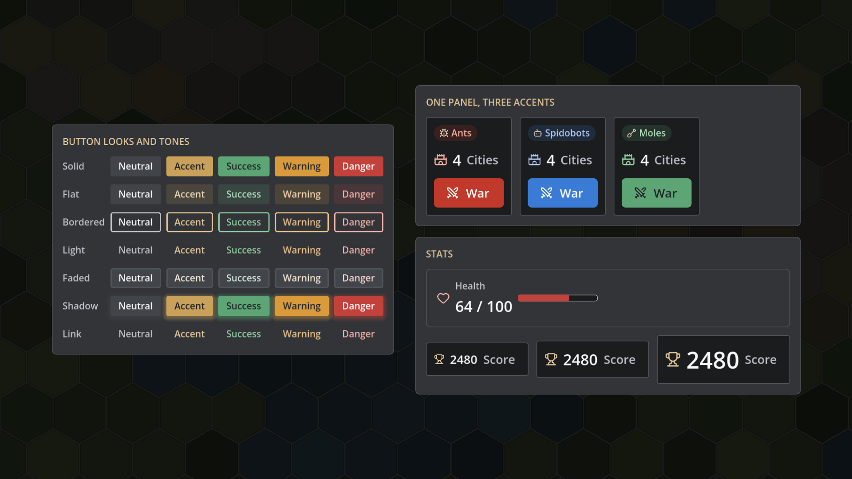Click the Faded Danger button
This screenshot has width=852, height=479.
359,278
